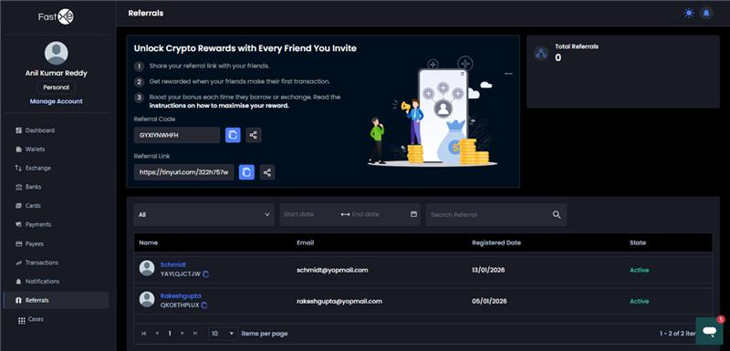Click the Payments sidebar icon
The height and width of the screenshot is (351, 730).
[x=18, y=224]
